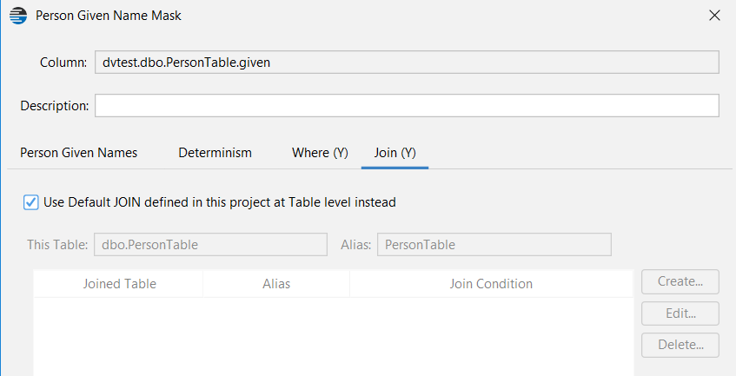
Task: Click the Joined Table column header
Action: pos(119,284)
